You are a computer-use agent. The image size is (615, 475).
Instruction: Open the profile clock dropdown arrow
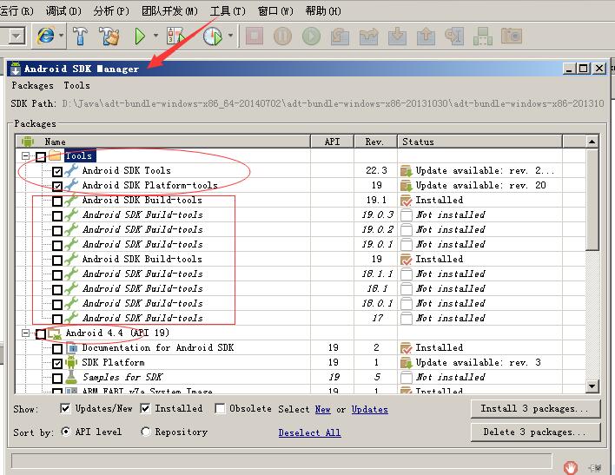[231, 36]
